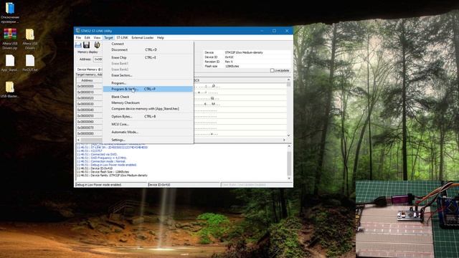Click log line 'Connected via SWD.'
The width and height of the screenshot is (459, 258).
pos(97,154)
